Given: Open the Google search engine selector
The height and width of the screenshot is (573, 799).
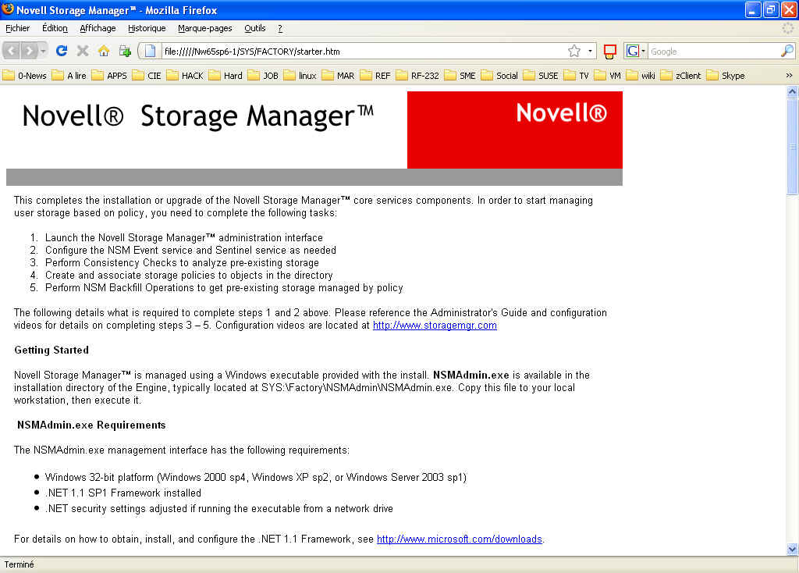Looking at the screenshot, I should [x=635, y=51].
